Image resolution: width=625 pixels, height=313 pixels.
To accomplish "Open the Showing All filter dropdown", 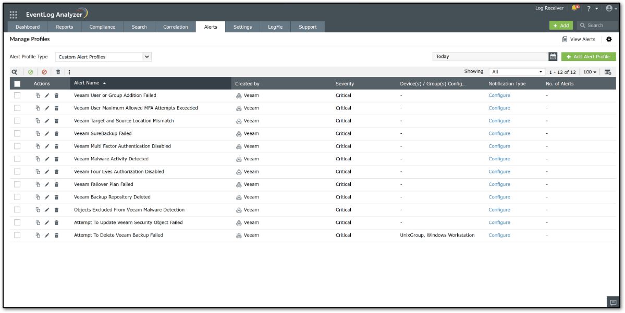I will (x=517, y=72).
